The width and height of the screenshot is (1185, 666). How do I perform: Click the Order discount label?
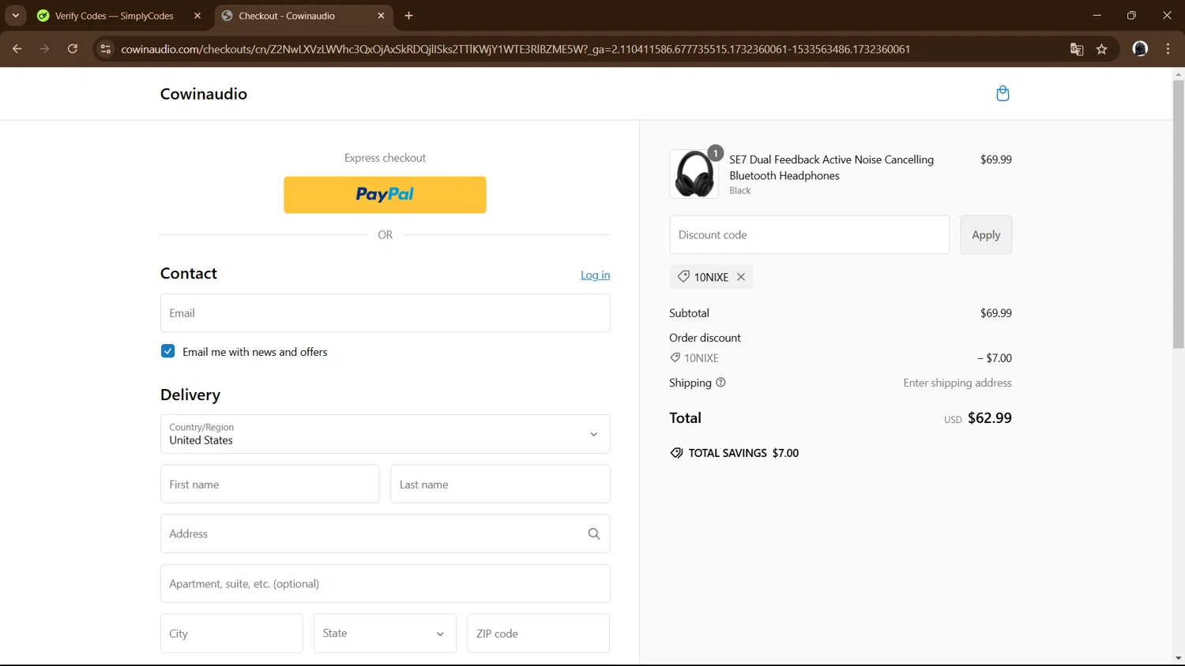pyautogui.click(x=705, y=338)
